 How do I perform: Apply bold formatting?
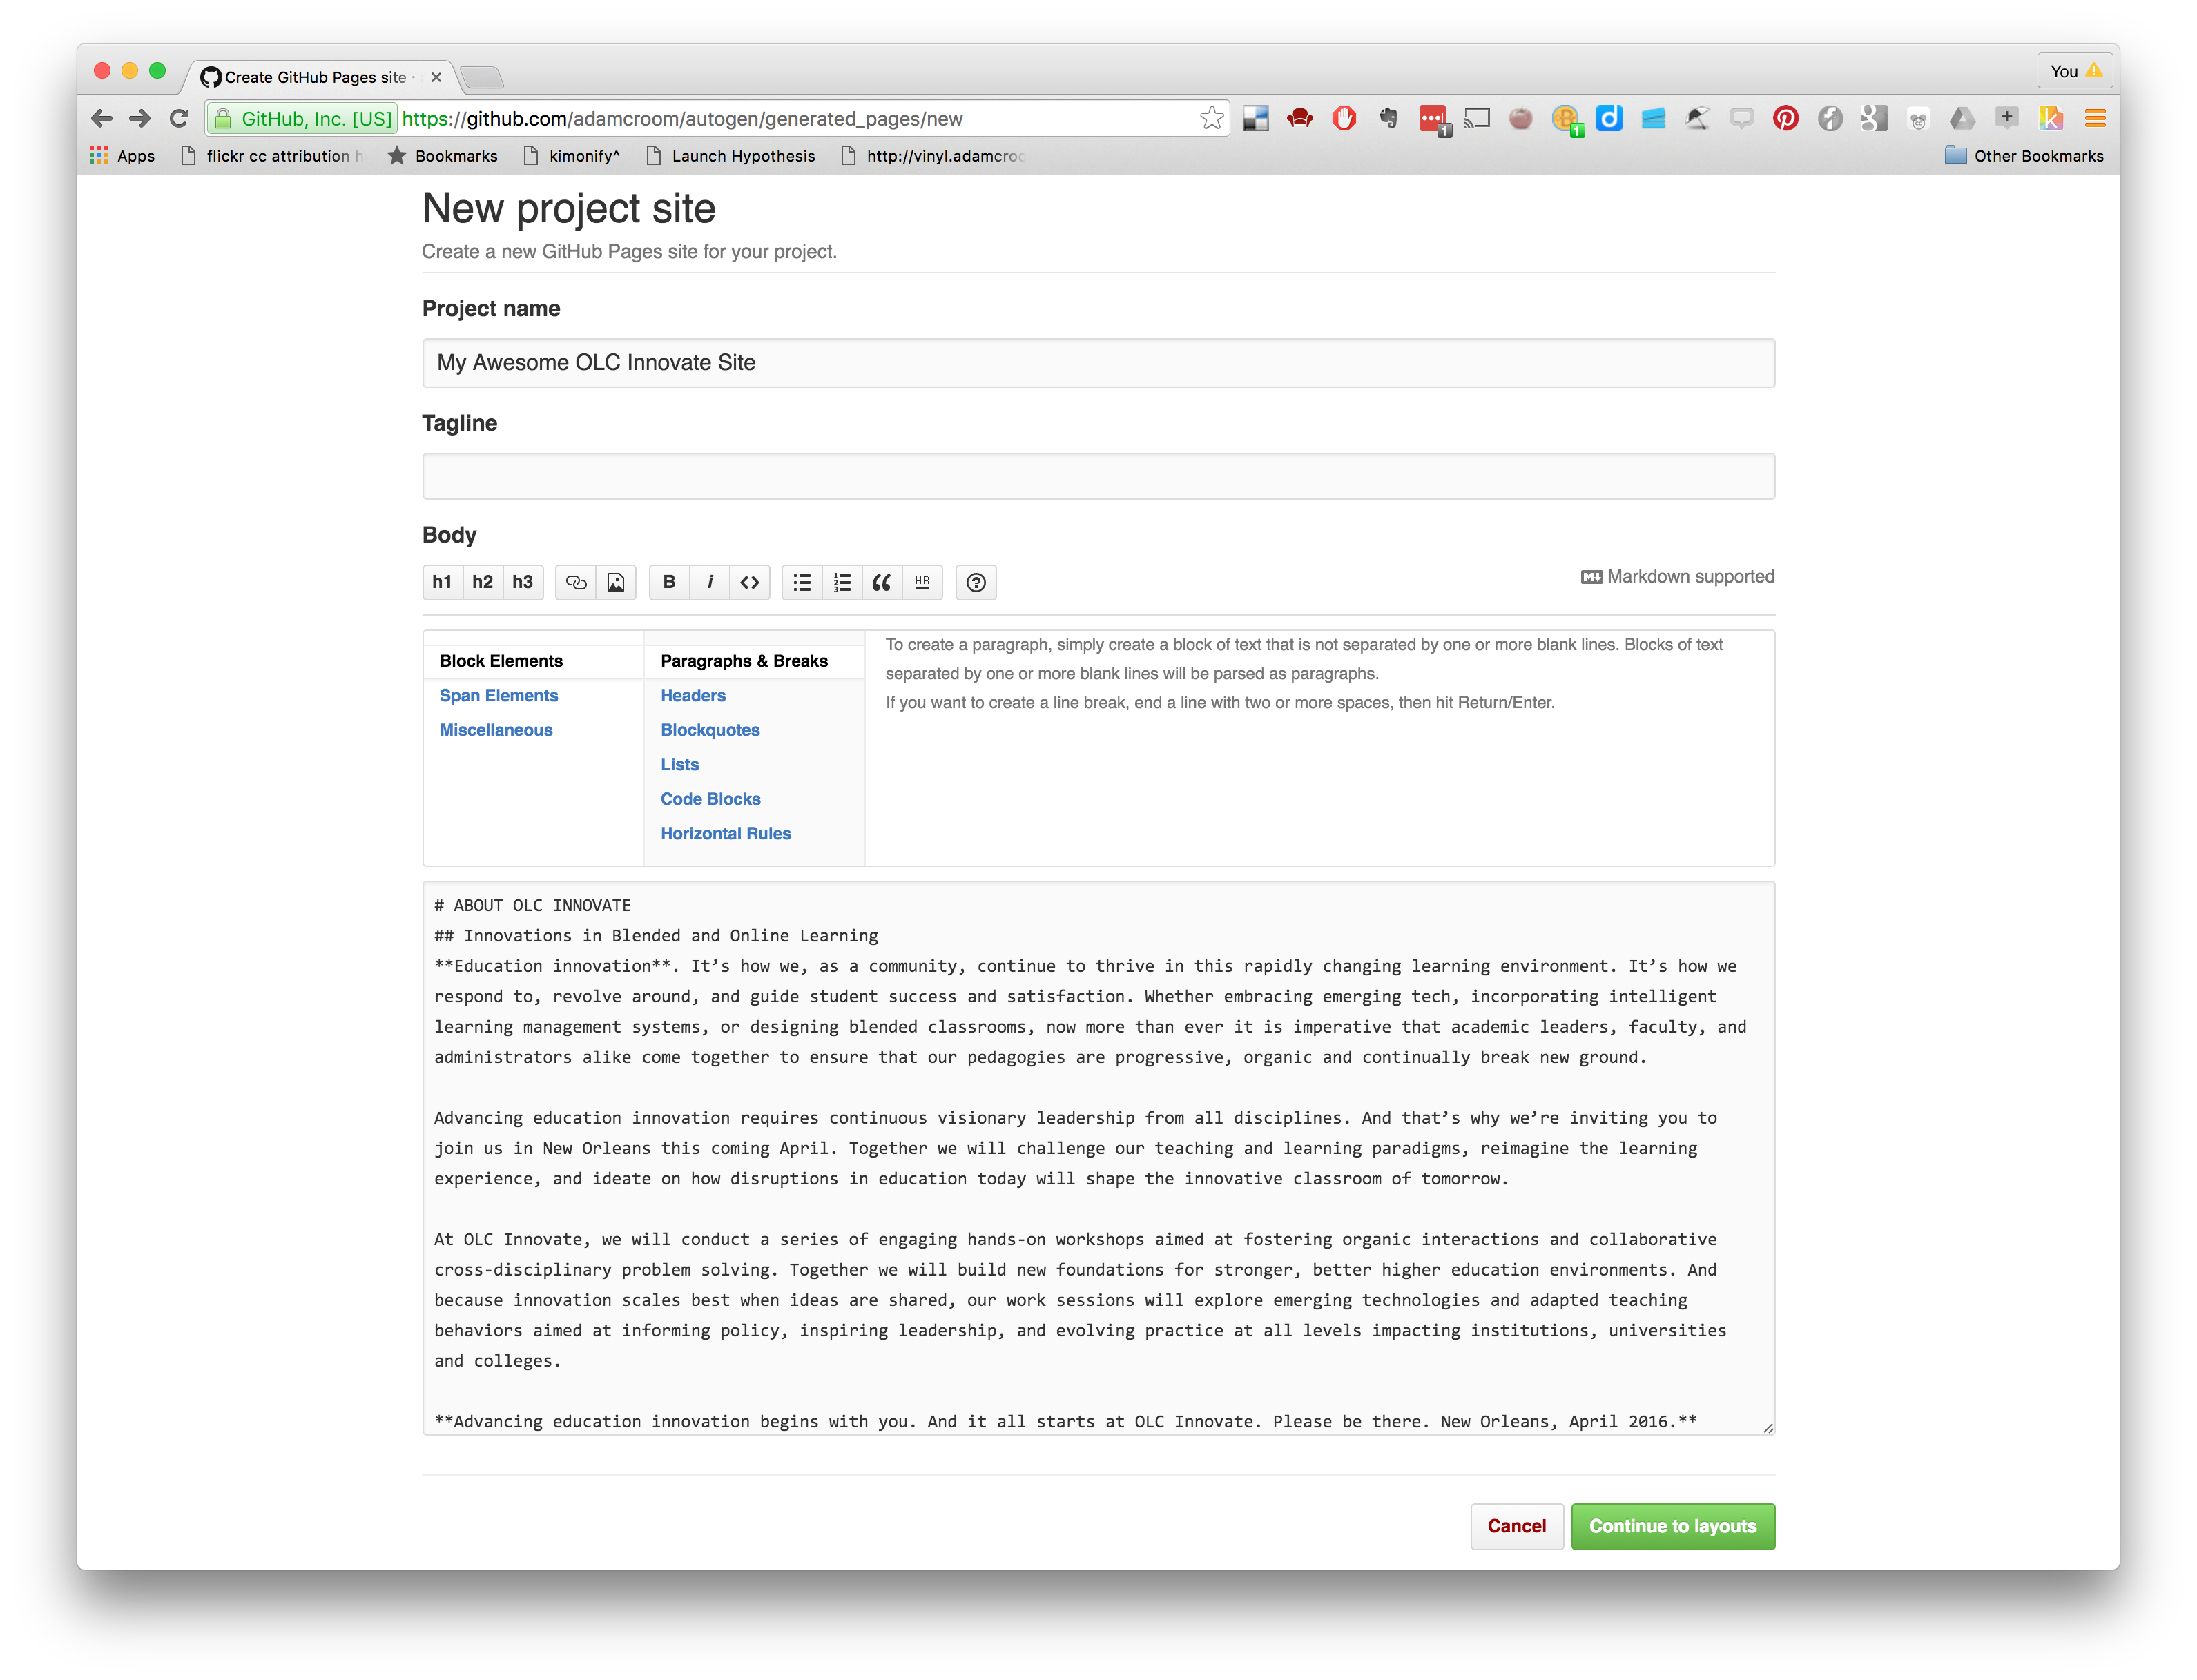tap(669, 582)
